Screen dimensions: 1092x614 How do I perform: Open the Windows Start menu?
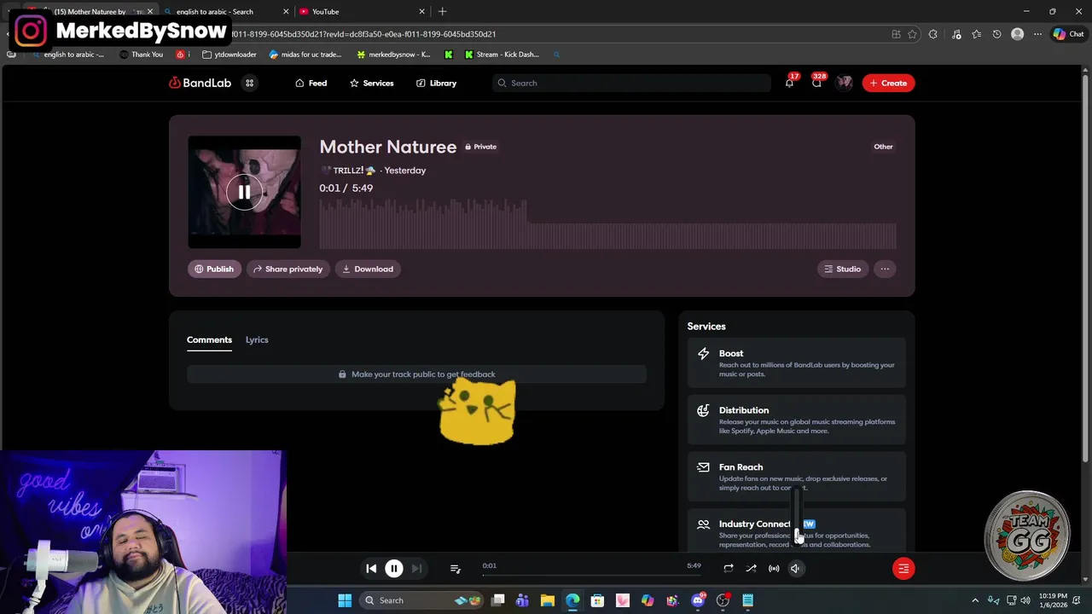click(x=345, y=600)
